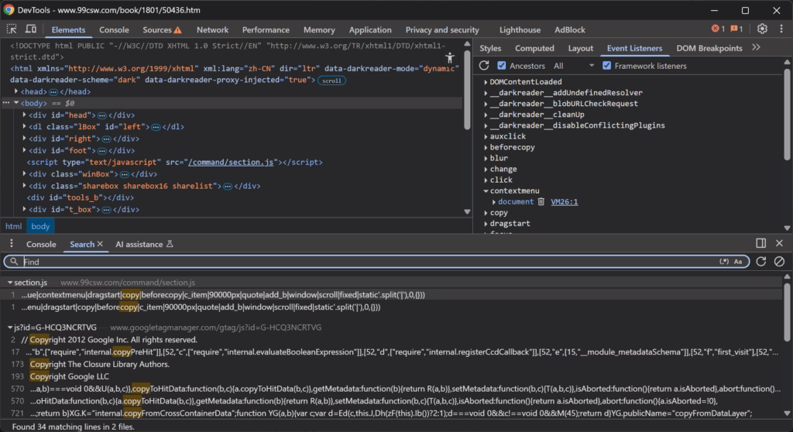Open the VM26:1 source link

coord(564,202)
